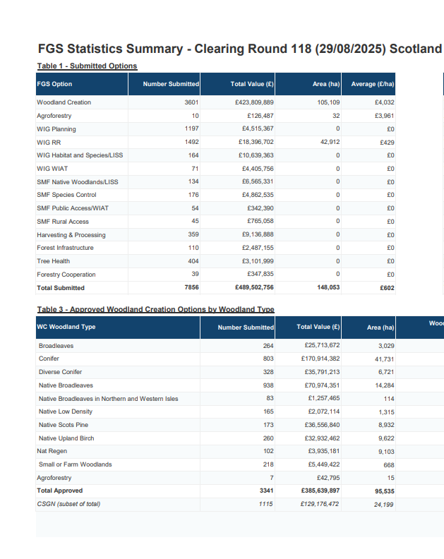The width and height of the screenshot is (444, 559).
Task: Click the Native Broadleaves in Northern and Western Isles row
Action: 108,399
